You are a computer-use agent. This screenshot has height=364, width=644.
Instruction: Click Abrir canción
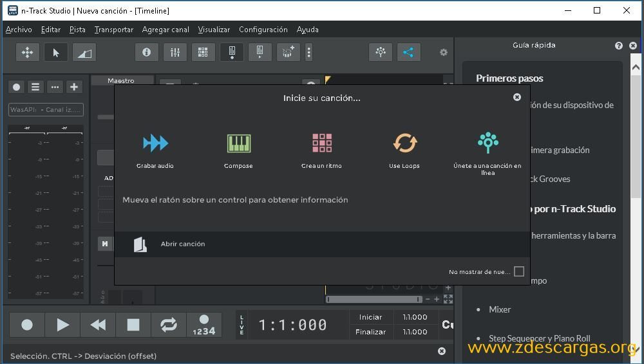click(x=183, y=244)
